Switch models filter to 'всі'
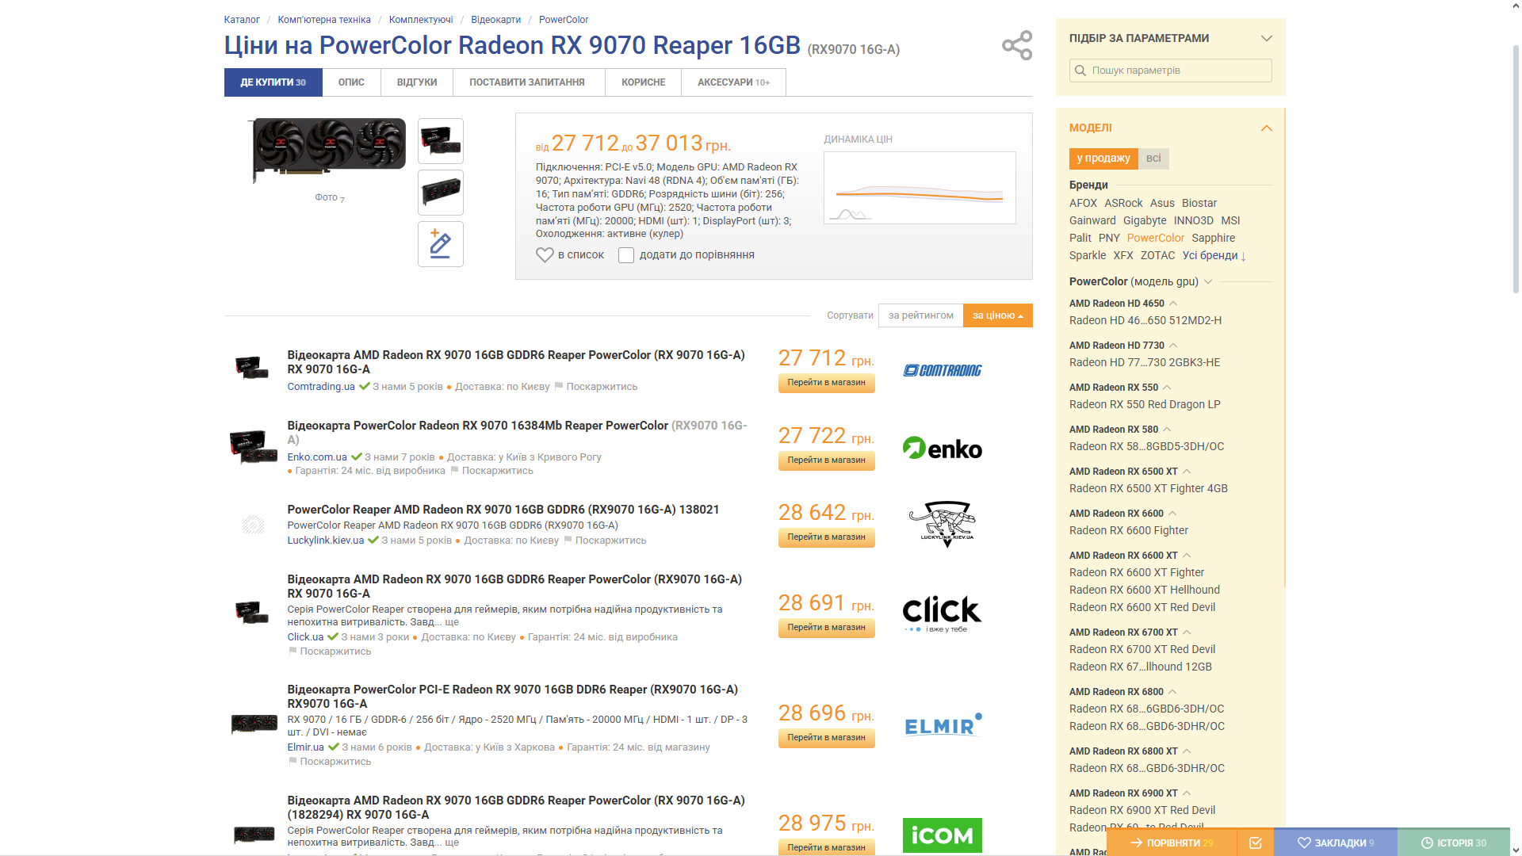The width and height of the screenshot is (1522, 856). (x=1153, y=159)
